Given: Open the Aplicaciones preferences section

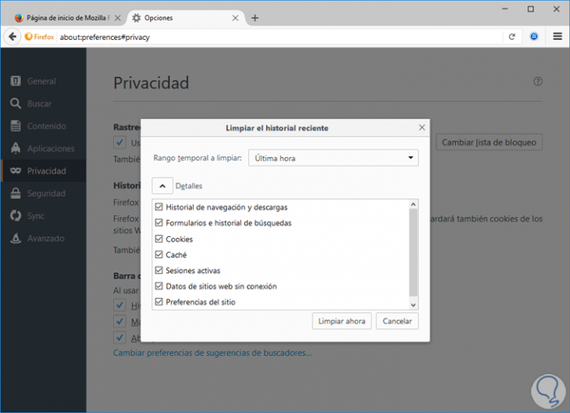Looking at the screenshot, I should (x=43, y=148).
